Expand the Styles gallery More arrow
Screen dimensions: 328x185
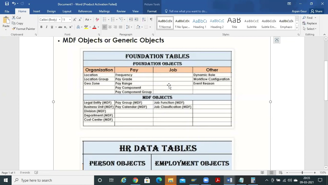[297, 27]
